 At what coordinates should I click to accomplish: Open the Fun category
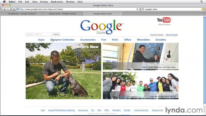coord(104,40)
